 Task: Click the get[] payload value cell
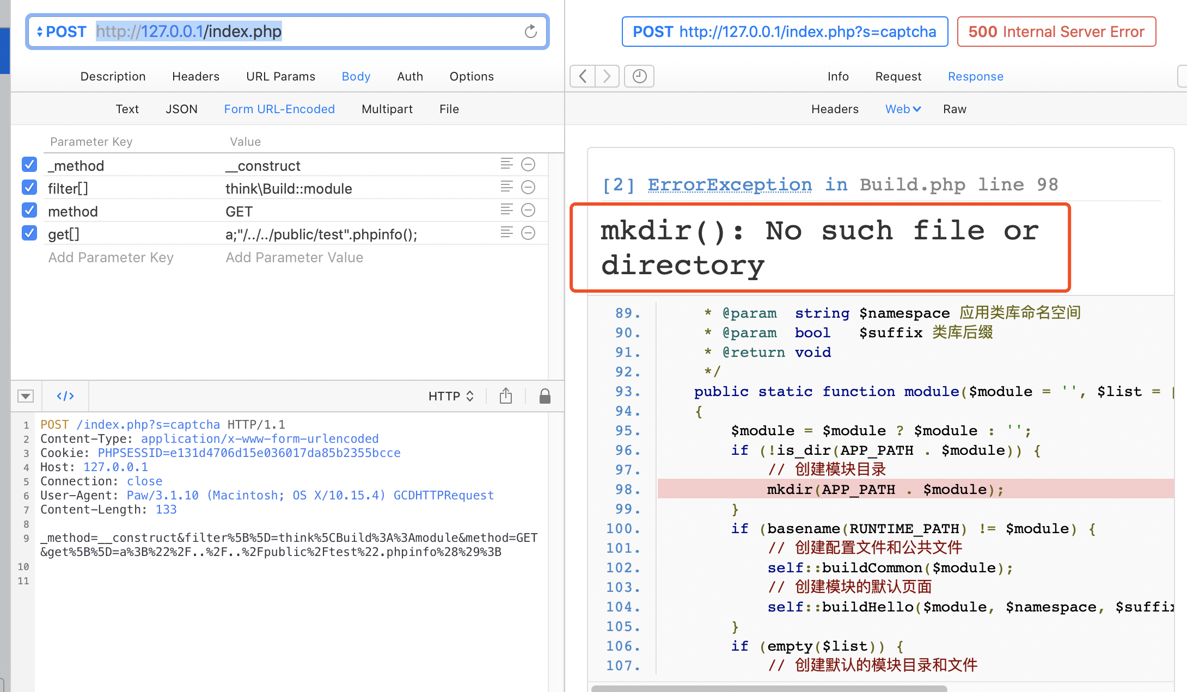pos(321,234)
